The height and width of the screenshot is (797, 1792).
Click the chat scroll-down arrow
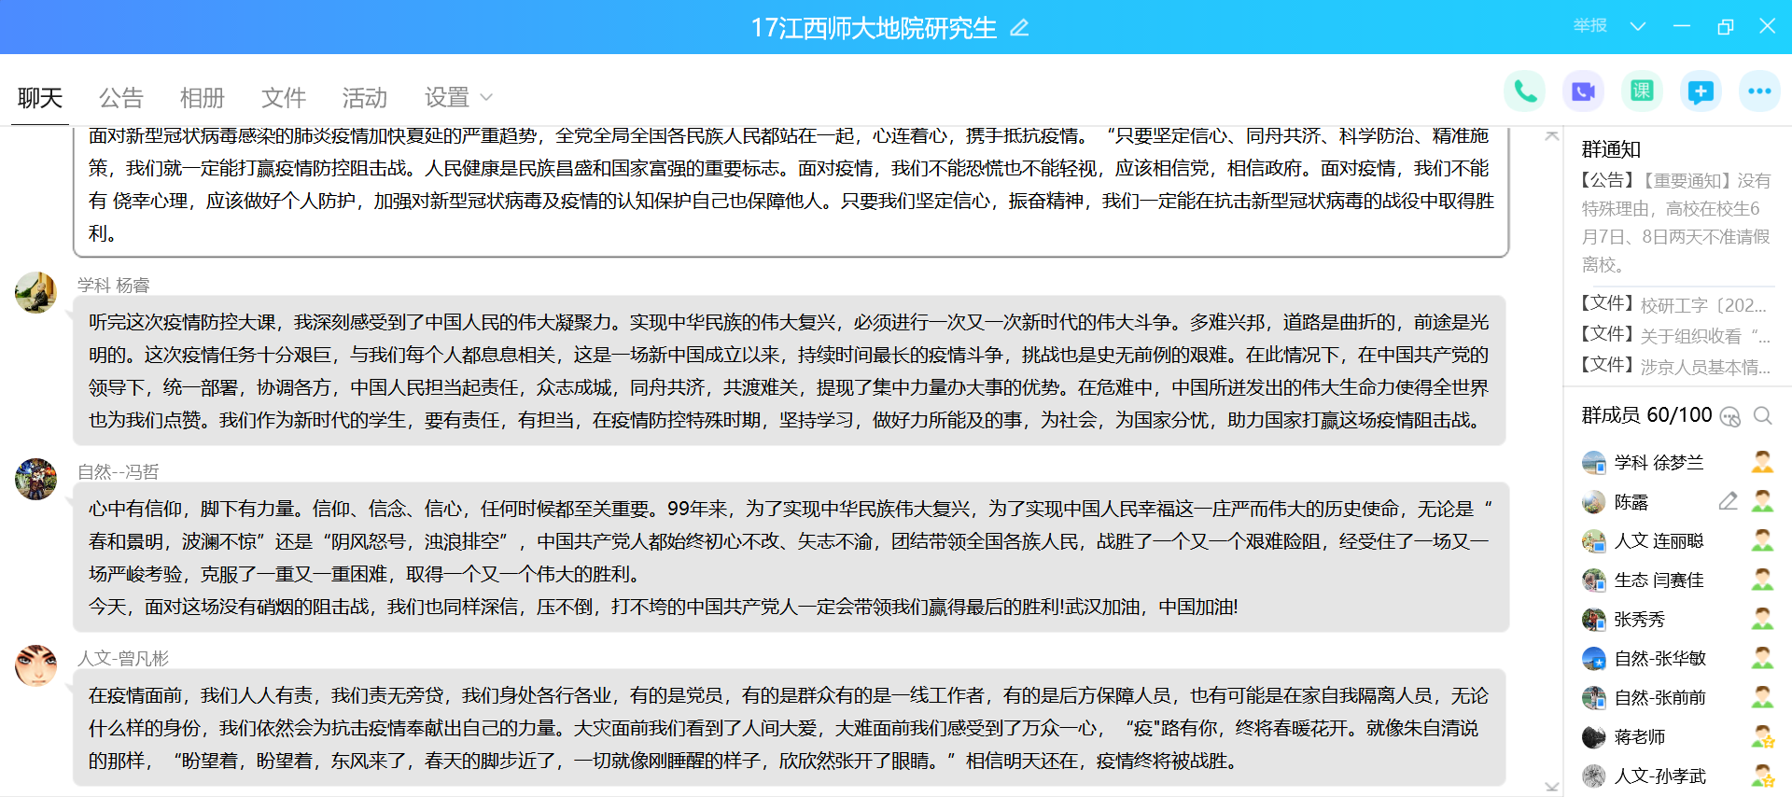(1551, 787)
